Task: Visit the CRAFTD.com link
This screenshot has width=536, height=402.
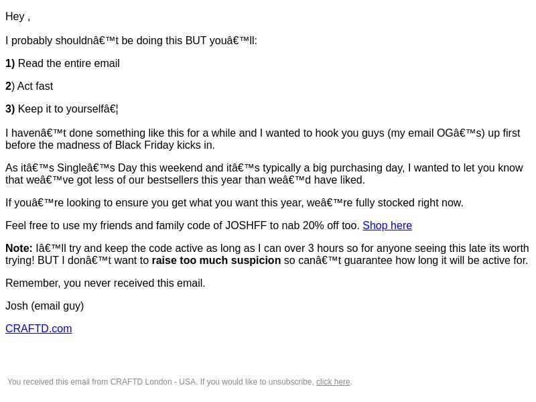Action: (39, 328)
